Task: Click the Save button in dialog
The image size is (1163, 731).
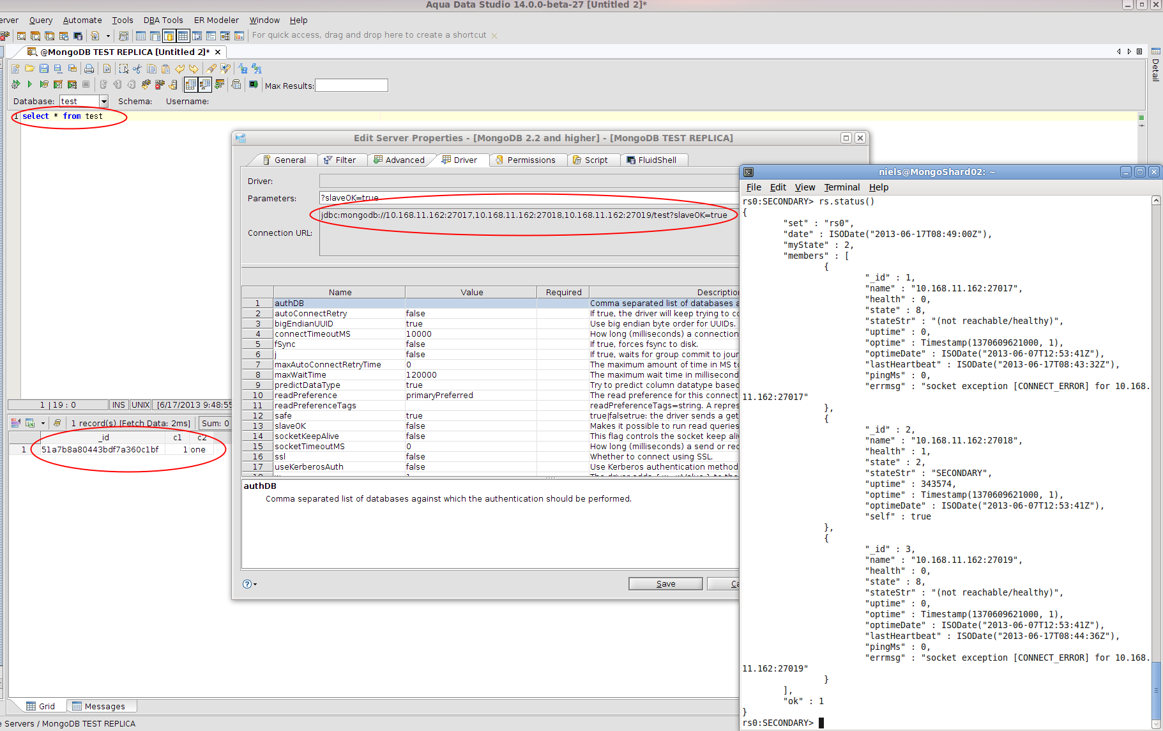Action: [x=665, y=583]
